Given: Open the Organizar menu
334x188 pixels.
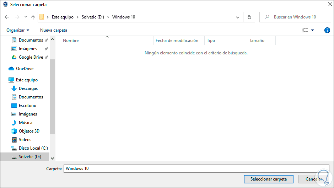Looking at the screenshot, I should point(18,30).
